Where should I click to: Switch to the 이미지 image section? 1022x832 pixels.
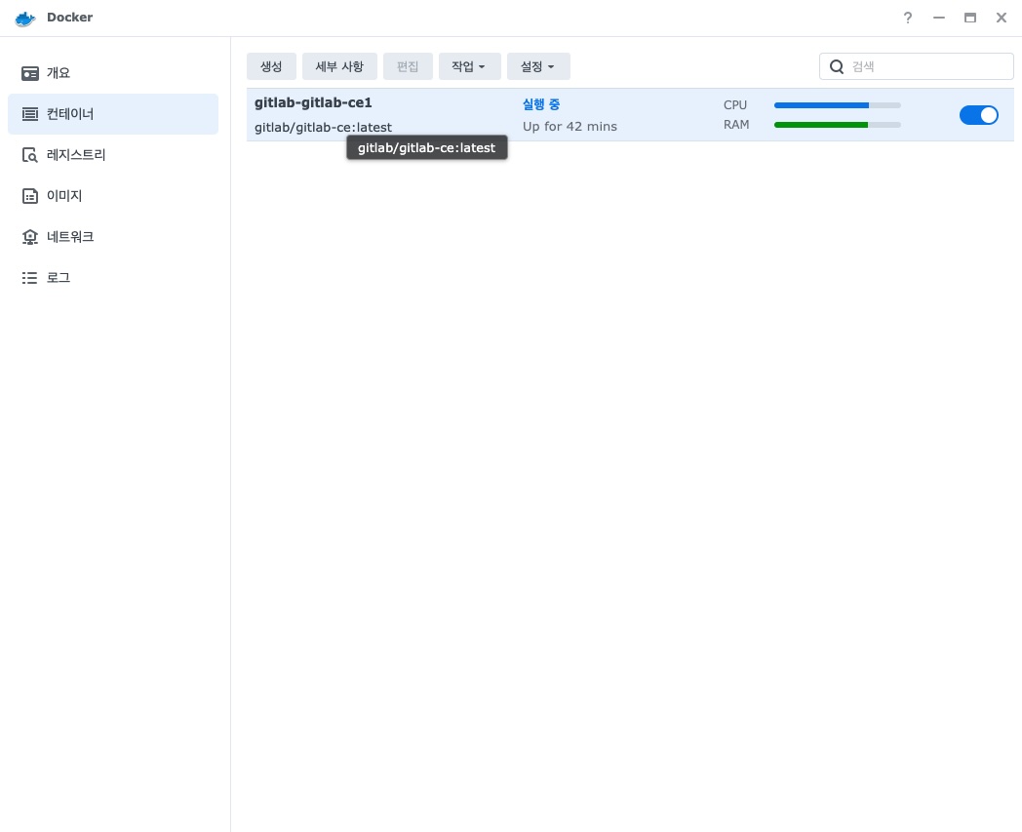(113, 196)
